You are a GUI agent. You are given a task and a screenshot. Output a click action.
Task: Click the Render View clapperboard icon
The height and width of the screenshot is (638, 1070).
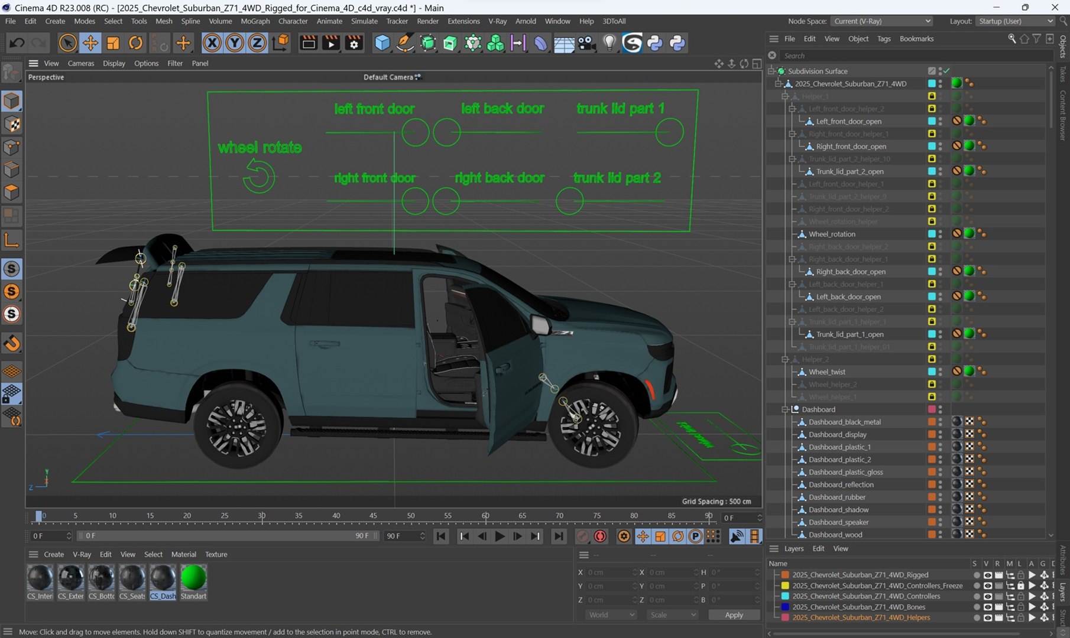[308, 43]
